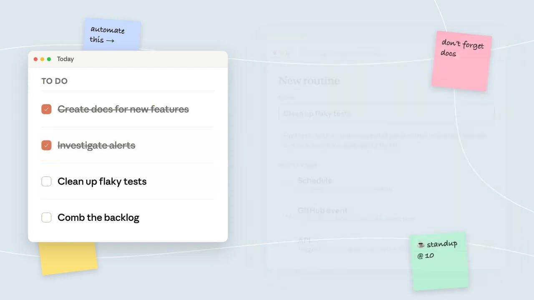This screenshot has height=300, width=534.
Task: Click the green maximize dot of the Today window
Action: tap(49, 59)
